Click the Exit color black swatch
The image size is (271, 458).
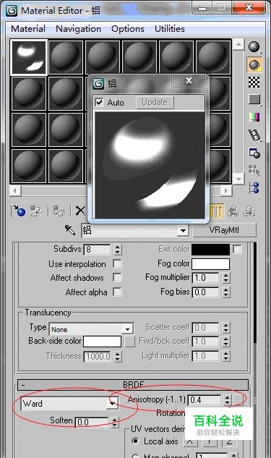[x=210, y=250]
